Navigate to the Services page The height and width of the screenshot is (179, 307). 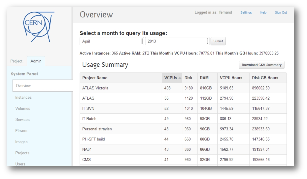click(22, 120)
